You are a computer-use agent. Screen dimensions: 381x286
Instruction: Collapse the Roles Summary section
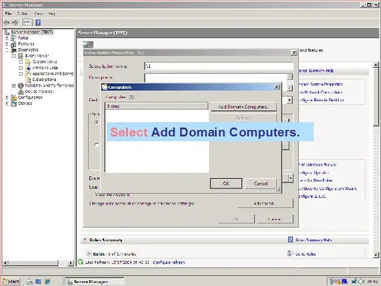(85, 240)
